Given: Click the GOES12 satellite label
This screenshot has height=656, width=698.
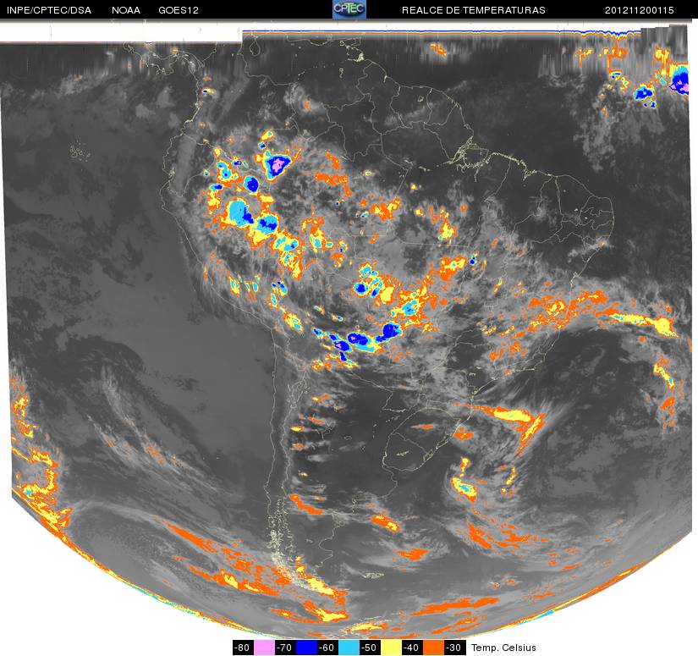Looking at the screenshot, I should [x=179, y=10].
